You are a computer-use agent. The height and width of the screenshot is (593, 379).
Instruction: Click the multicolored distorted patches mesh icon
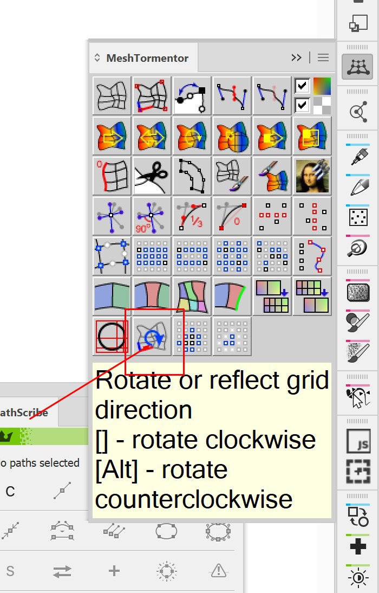[192, 296]
